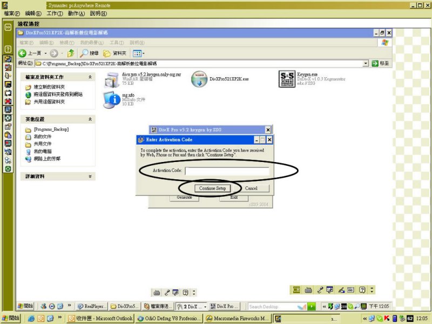Click the red X icon in pcAnywhere sidebar

click(8, 101)
